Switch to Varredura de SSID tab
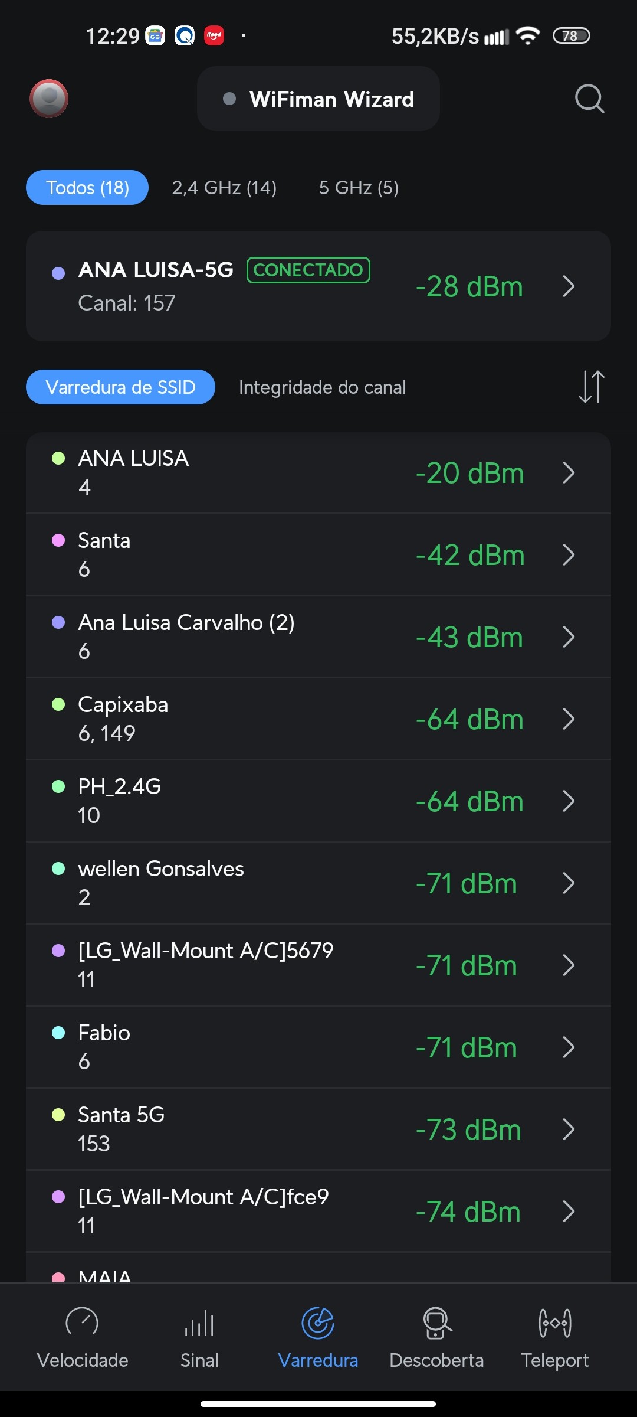The width and height of the screenshot is (637, 1417). point(120,387)
